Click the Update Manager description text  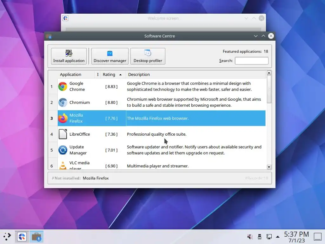tap(194, 150)
